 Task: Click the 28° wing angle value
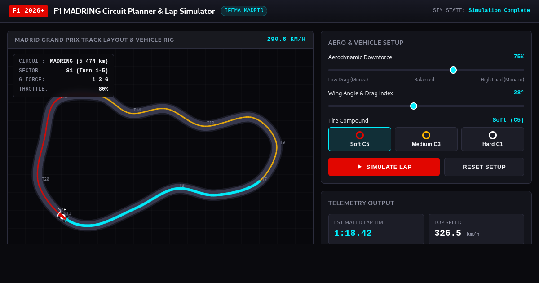coord(519,93)
